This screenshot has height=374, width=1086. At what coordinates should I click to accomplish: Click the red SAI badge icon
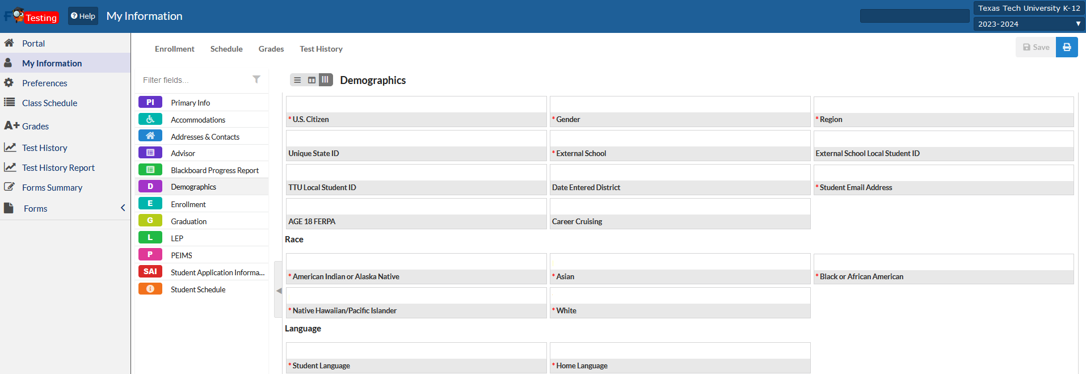[150, 271]
